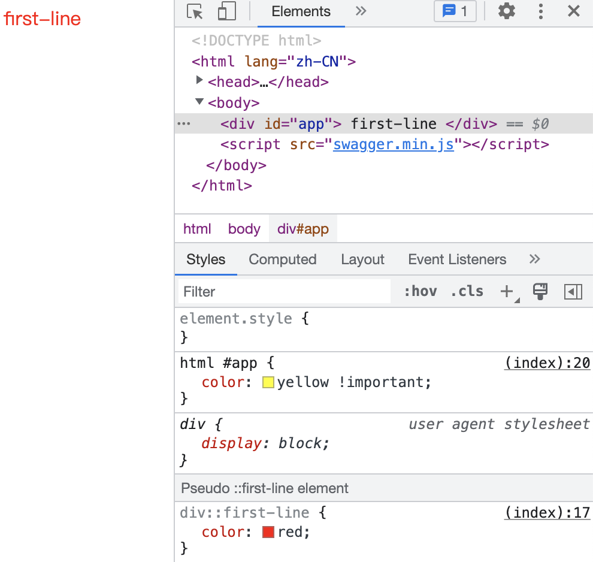Toggle the device toolbar icon
This screenshot has width=593, height=562.
[x=227, y=11]
